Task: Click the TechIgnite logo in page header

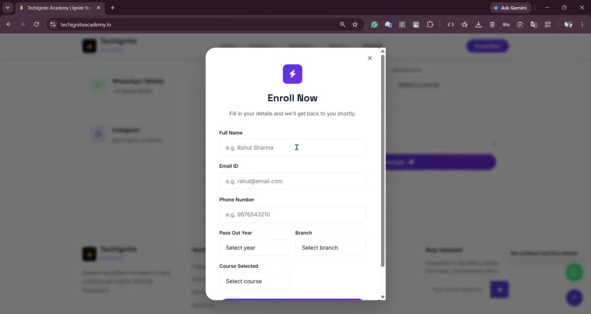Action: coord(90,46)
